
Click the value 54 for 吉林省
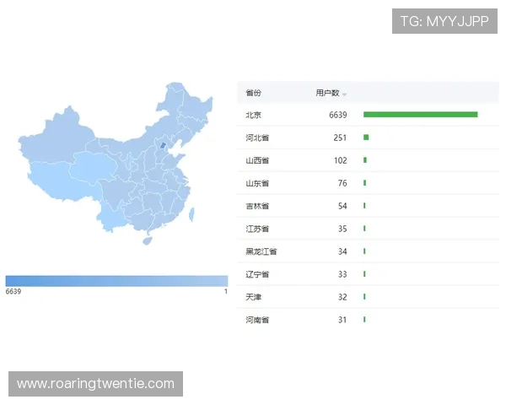click(342, 206)
